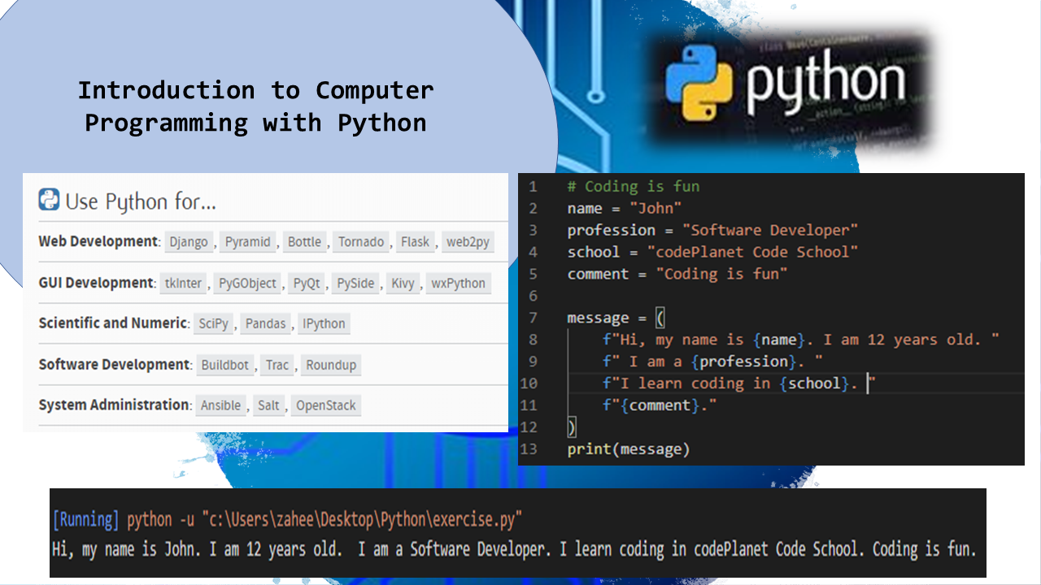This screenshot has width=1041, height=585.
Task: Select the Bottle tag
Action: (305, 242)
